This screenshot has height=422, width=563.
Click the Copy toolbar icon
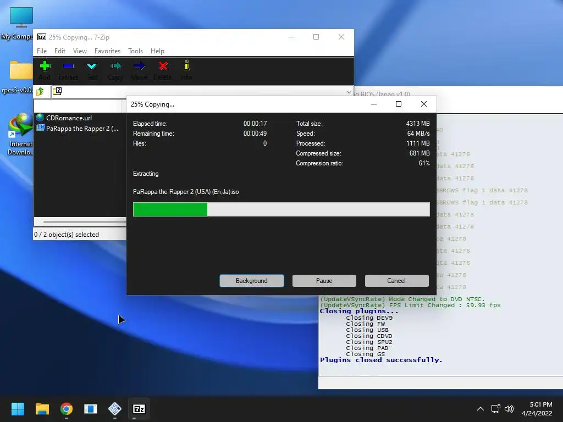pos(115,70)
